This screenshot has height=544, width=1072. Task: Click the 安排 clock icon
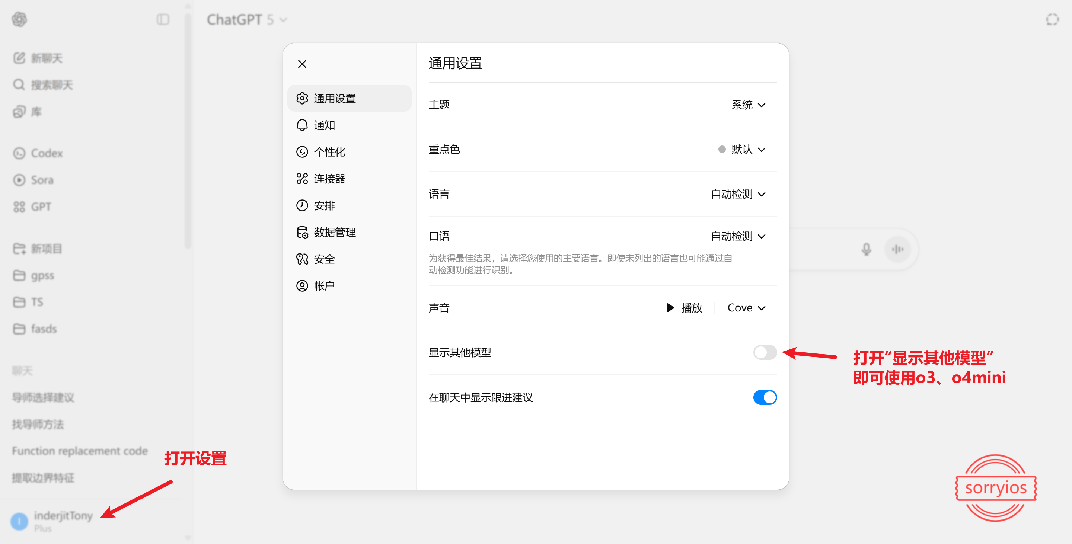[x=302, y=205]
